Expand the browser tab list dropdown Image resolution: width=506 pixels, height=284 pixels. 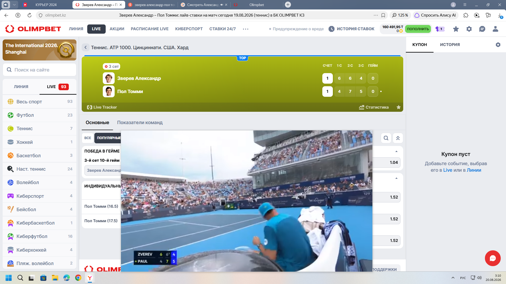pos(14,5)
